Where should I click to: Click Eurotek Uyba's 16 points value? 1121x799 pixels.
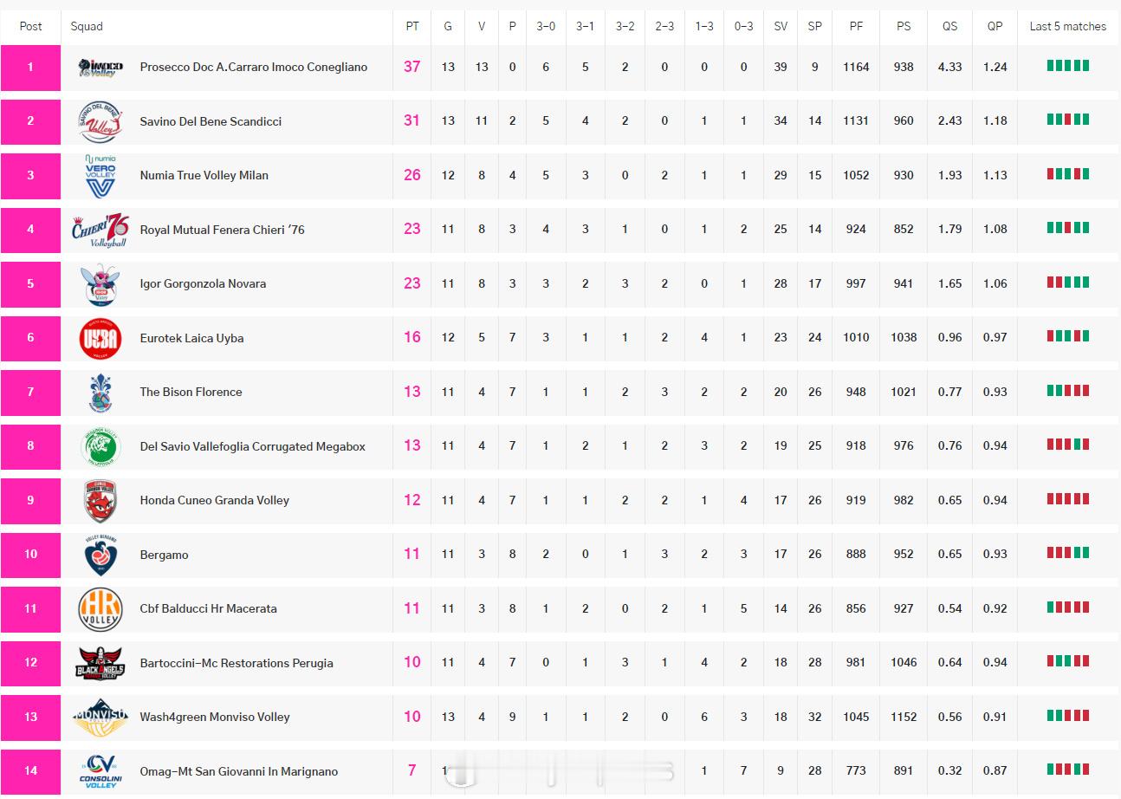pyautogui.click(x=412, y=338)
